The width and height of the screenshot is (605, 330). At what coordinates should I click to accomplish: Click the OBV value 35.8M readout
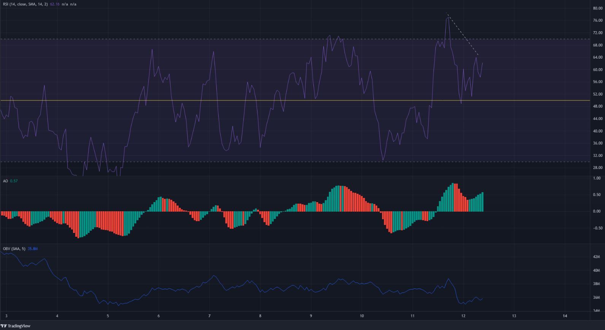coord(33,249)
